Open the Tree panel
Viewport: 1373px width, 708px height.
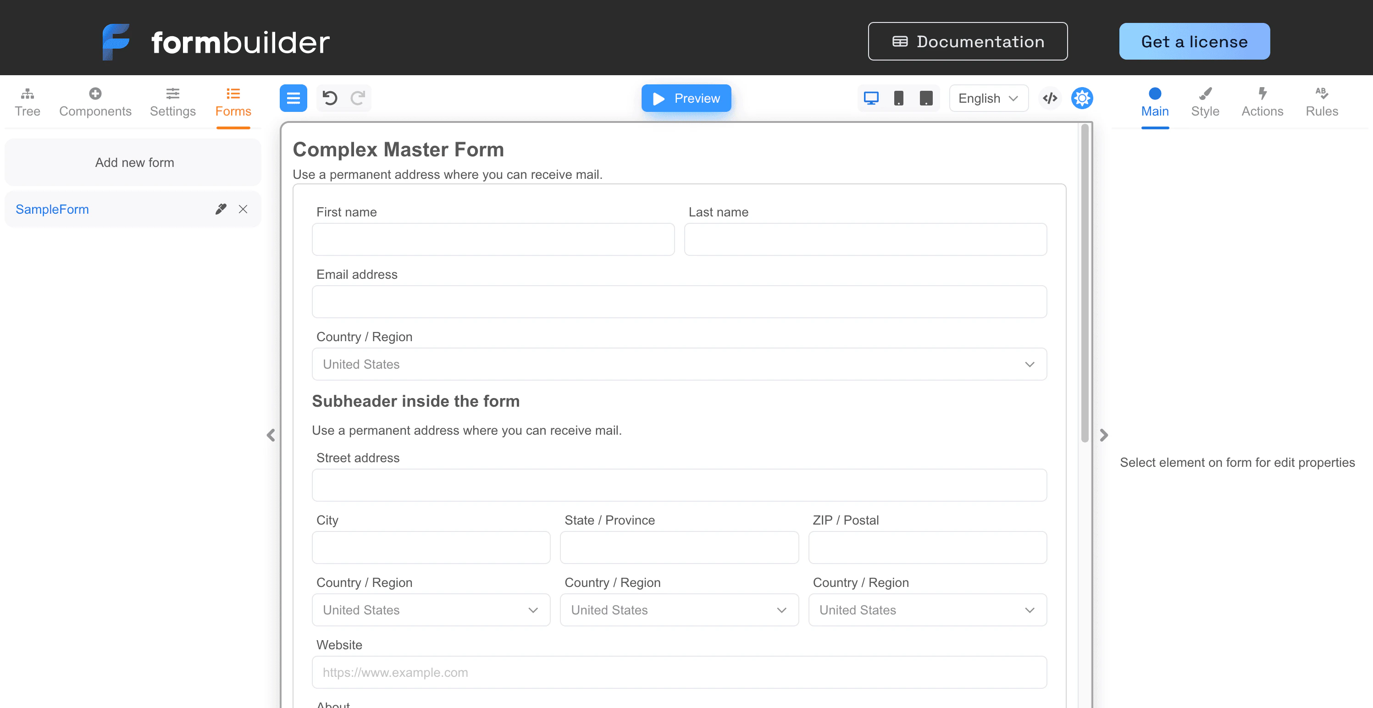[27, 101]
